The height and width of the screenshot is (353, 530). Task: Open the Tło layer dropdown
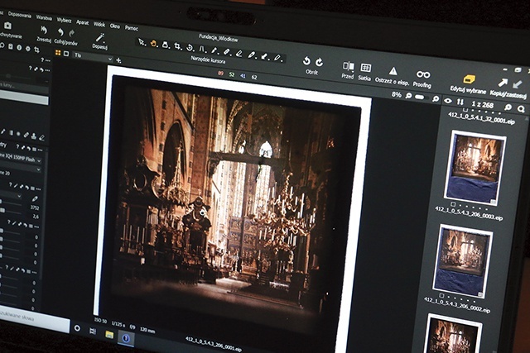tap(93, 57)
